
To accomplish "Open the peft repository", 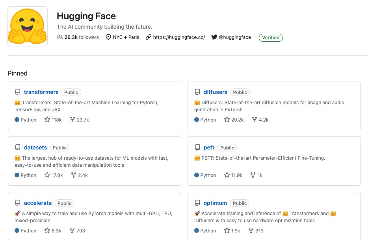I will pyautogui.click(x=209, y=147).
